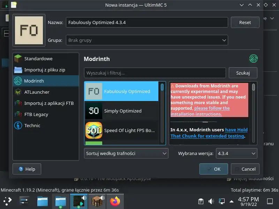279x209 pixels.
Task: Click the Help button
Action: (x=27, y=169)
